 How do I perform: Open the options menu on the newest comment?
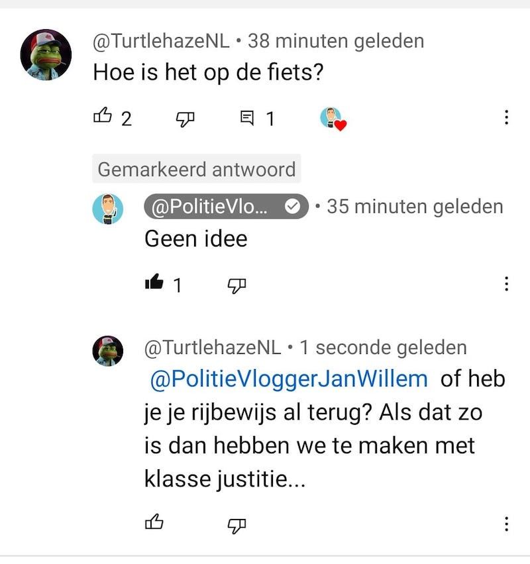[508, 525]
